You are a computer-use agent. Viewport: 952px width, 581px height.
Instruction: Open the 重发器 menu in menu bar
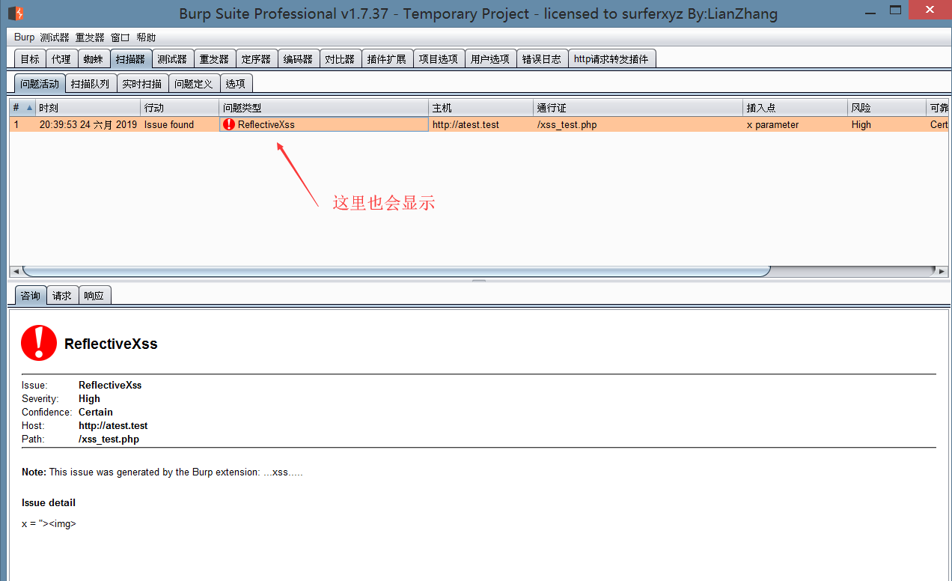tap(90, 37)
